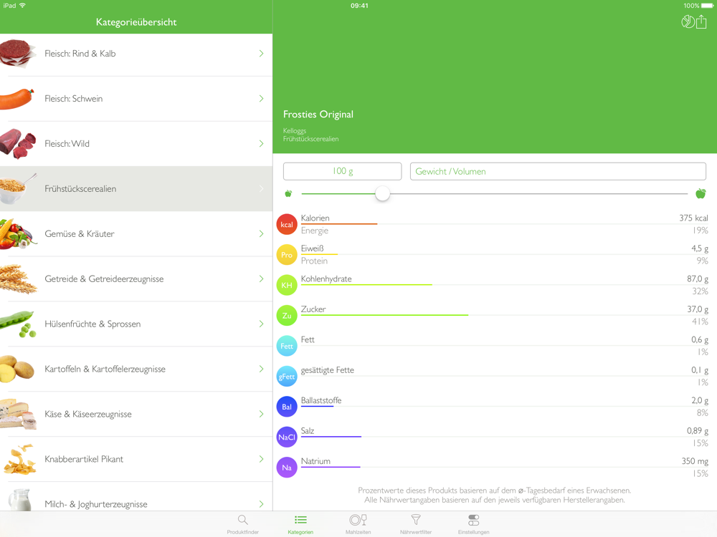Expand chevron for Fleisch: Wild
The image size is (717, 537).
point(261,143)
